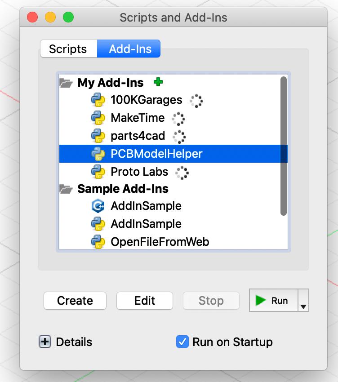Click the C++ icon of the first AddInSample

98,206
